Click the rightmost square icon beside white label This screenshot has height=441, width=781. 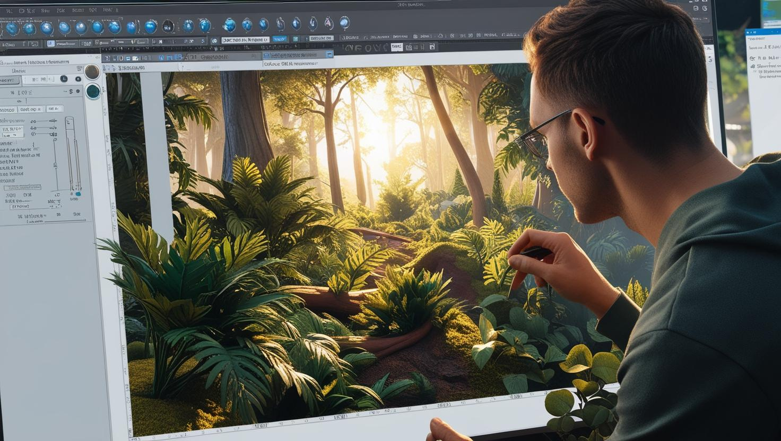432,47
